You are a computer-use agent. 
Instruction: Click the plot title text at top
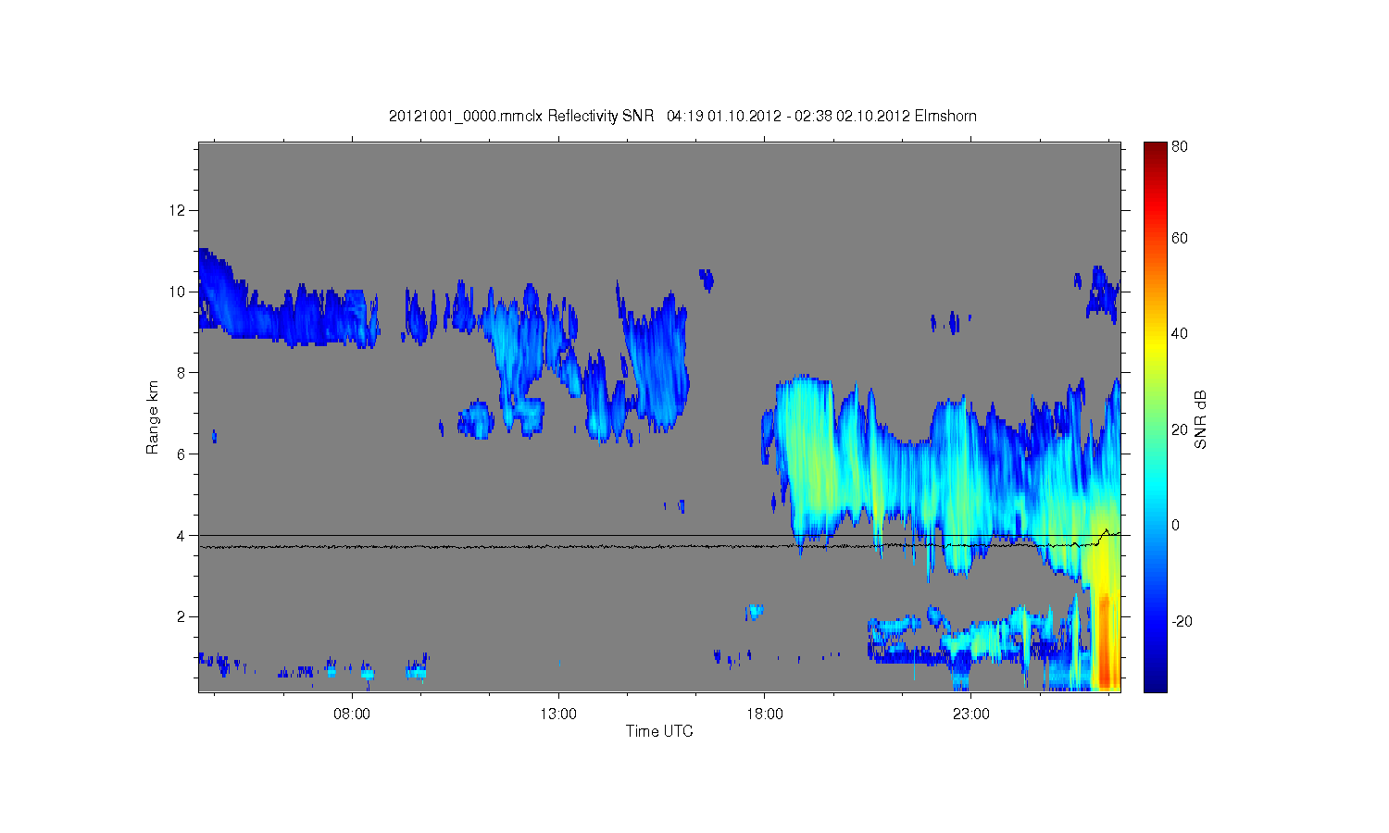(x=682, y=116)
